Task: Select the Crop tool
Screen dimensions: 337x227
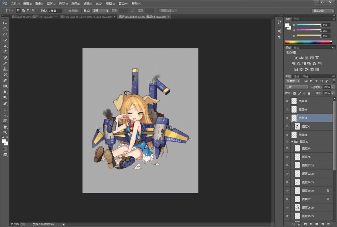Action: (5, 46)
